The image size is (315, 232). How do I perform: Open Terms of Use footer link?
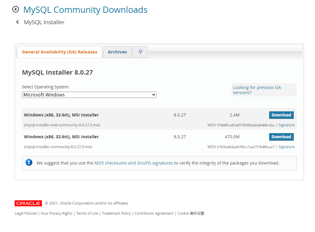click(87, 213)
